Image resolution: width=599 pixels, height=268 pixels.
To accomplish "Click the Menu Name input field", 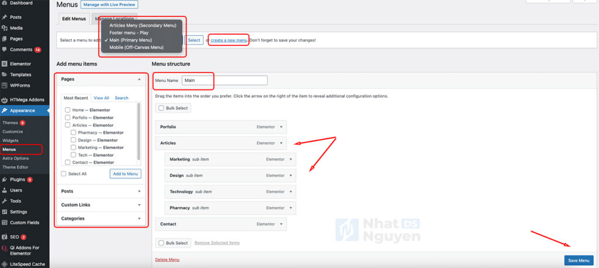I will [x=225, y=81].
